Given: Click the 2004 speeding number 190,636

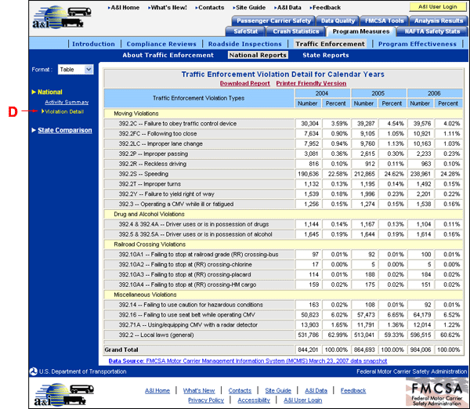Looking at the screenshot, I should (x=309, y=174).
